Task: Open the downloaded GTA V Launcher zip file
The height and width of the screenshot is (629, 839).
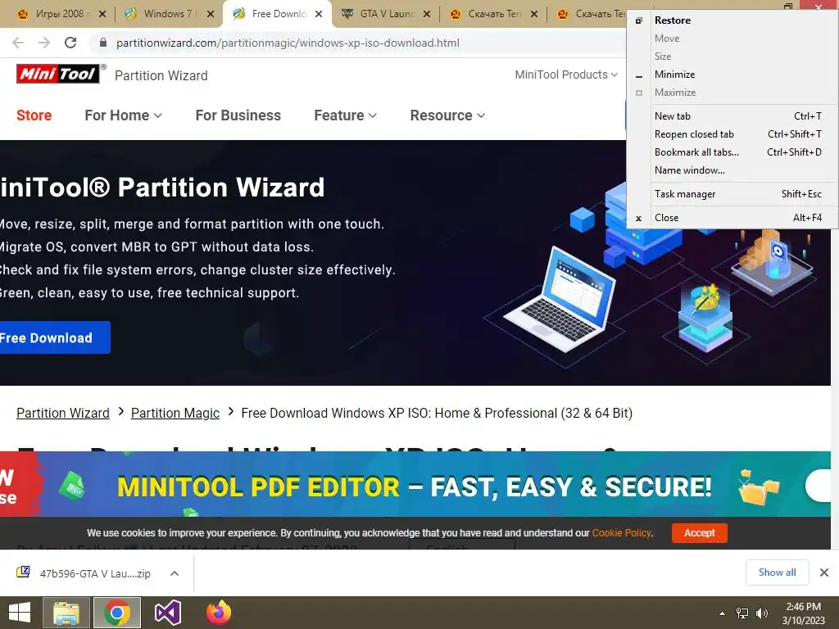Action: [x=85, y=573]
